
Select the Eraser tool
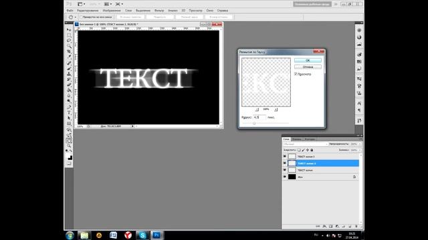pos(69,85)
